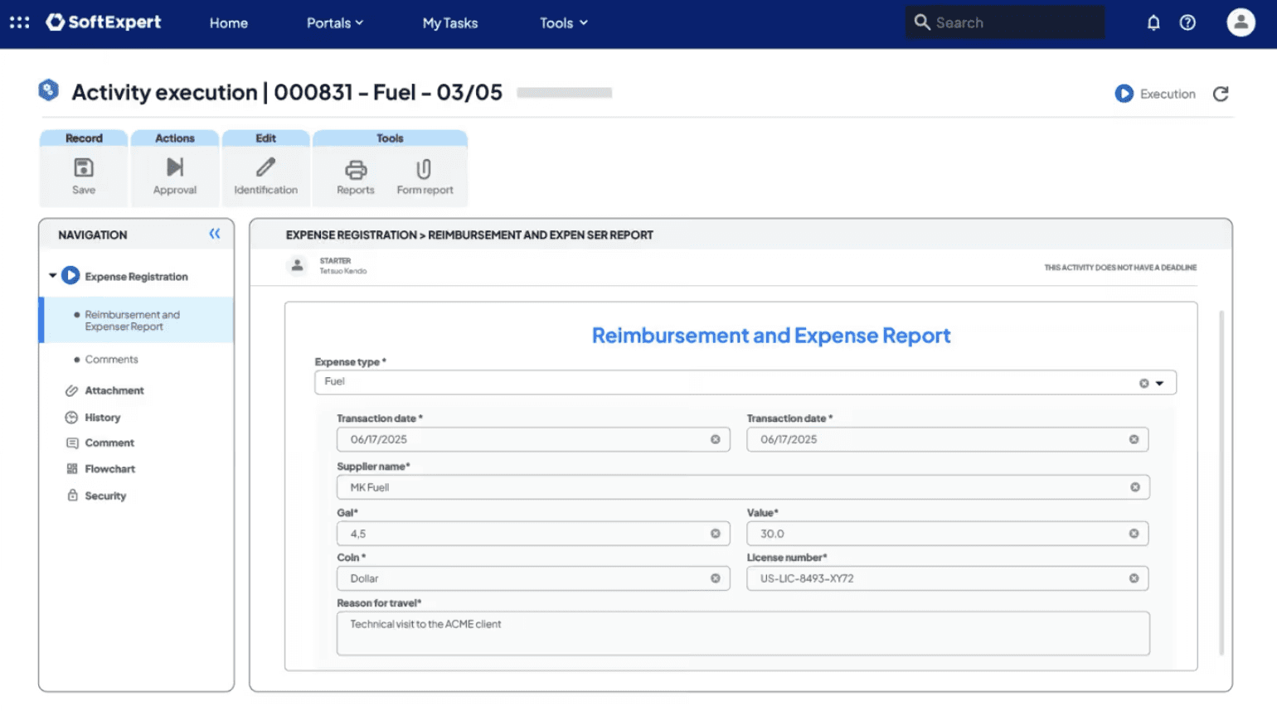1277x711 pixels.
Task: Click the starter user avatar icon
Action: [x=297, y=265]
